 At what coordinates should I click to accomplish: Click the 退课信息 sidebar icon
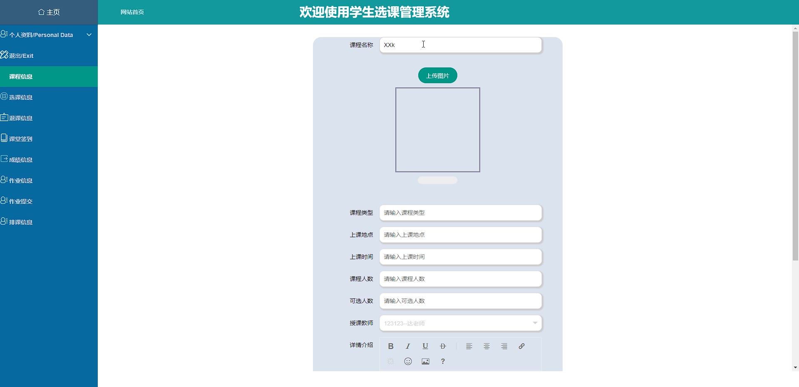[x=4, y=117]
